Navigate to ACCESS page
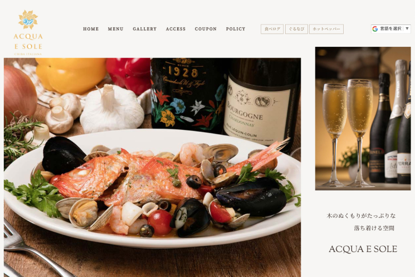415x277 pixels. pyautogui.click(x=176, y=29)
